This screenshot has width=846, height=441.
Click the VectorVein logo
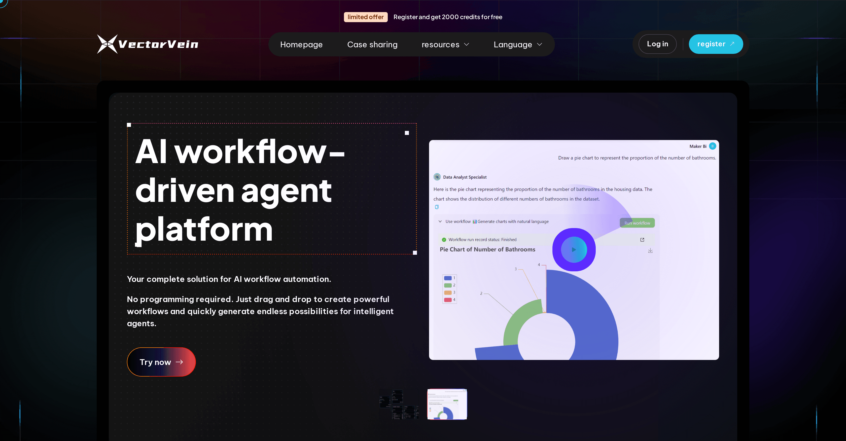point(148,44)
